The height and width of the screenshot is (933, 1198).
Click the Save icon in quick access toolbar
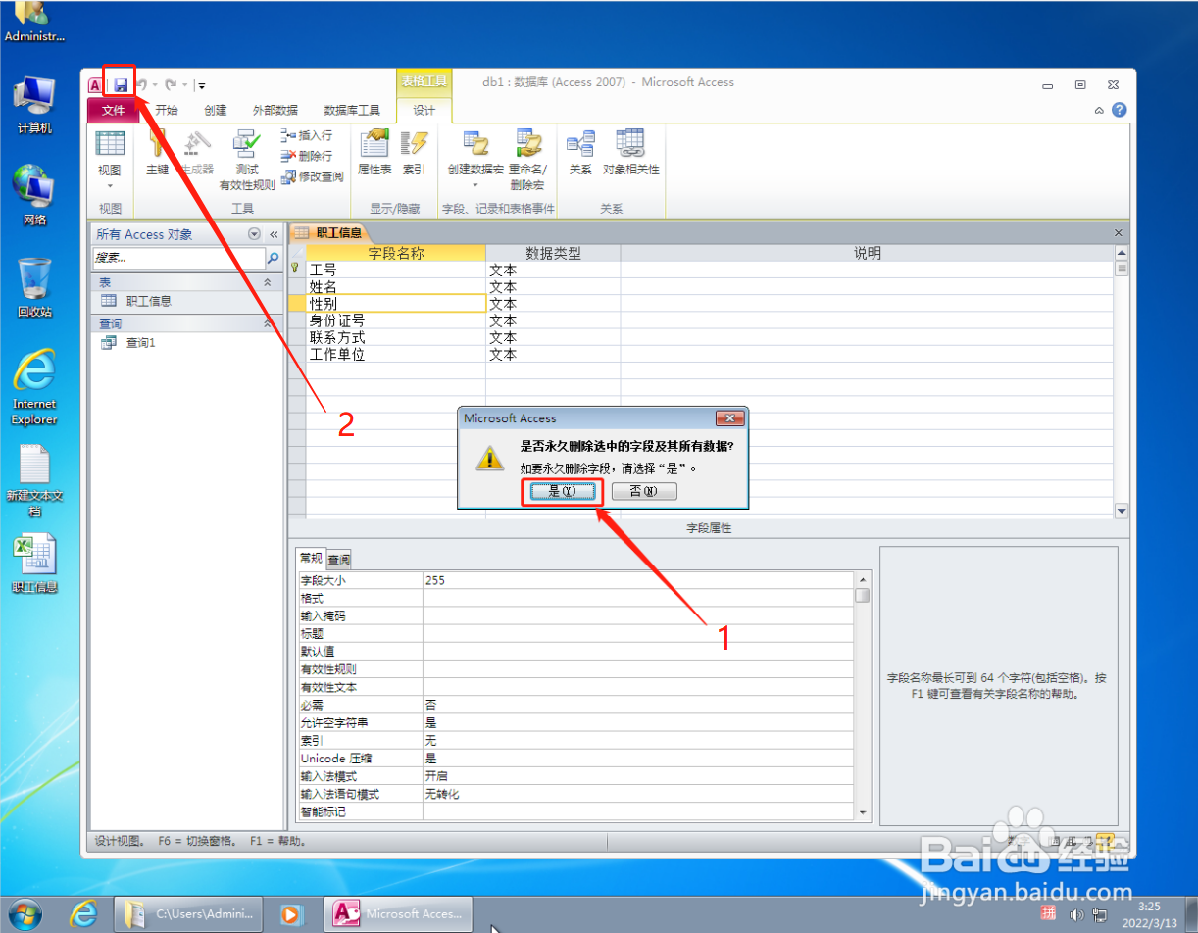pyautogui.click(x=120, y=84)
